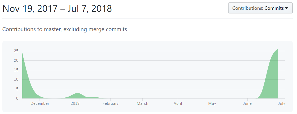Click the 'Contributions to master' description text
297x114 pixels.
click(x=64, y=29)
